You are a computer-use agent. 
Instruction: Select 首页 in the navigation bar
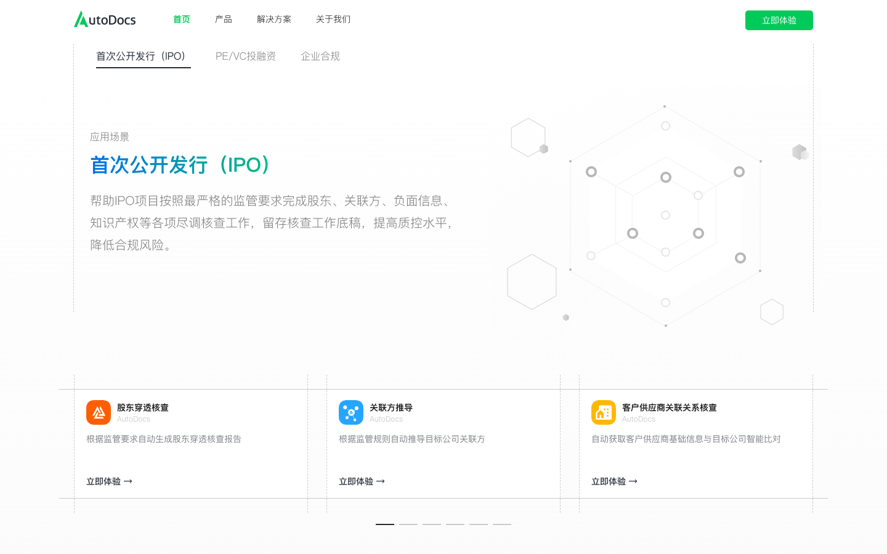[181, 19]
